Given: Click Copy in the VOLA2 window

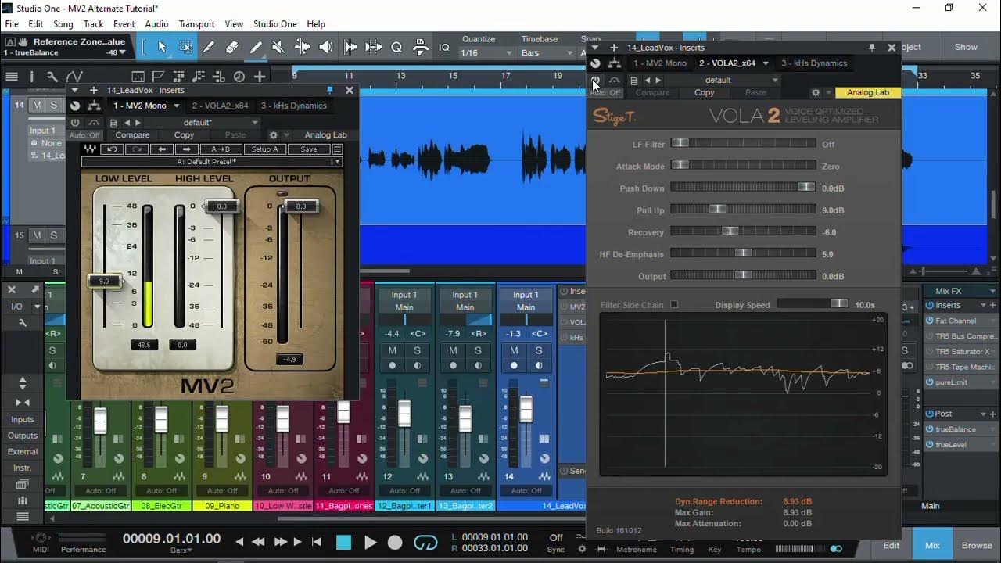Looking at the screenshot, I should (x=705, y=92).
